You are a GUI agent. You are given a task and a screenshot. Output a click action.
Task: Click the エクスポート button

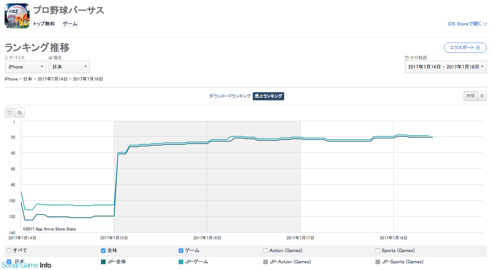[465, 48]
